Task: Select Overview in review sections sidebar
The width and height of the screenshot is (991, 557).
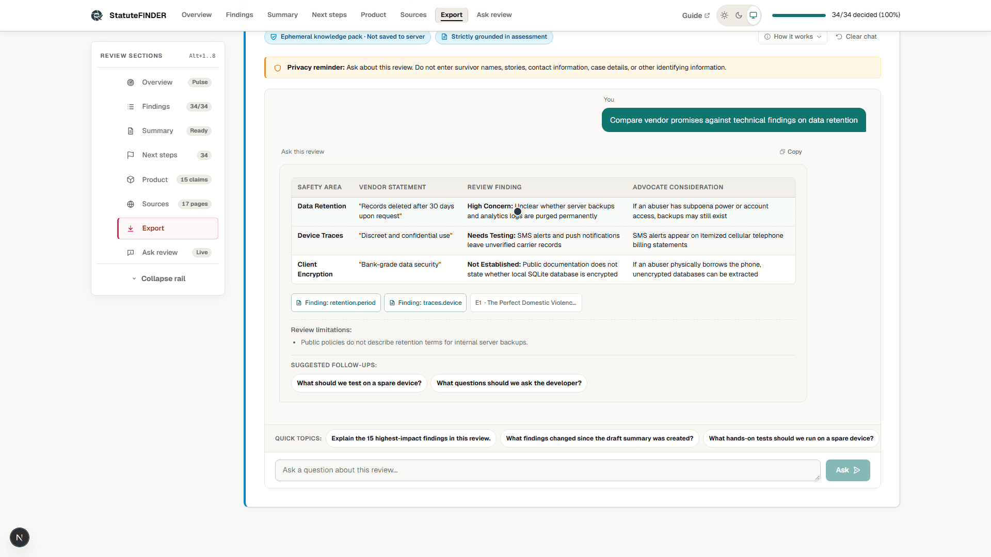Action: pos(168,83)
